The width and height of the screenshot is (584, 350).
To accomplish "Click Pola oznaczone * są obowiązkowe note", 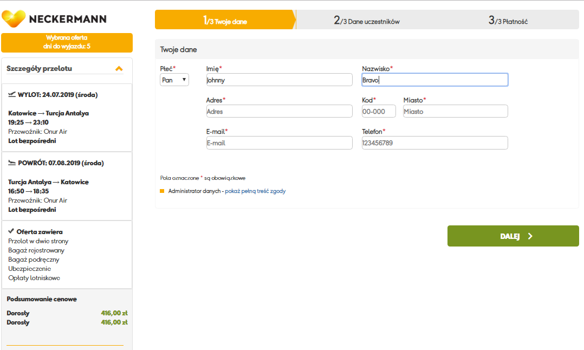I will tap(203, 178).
